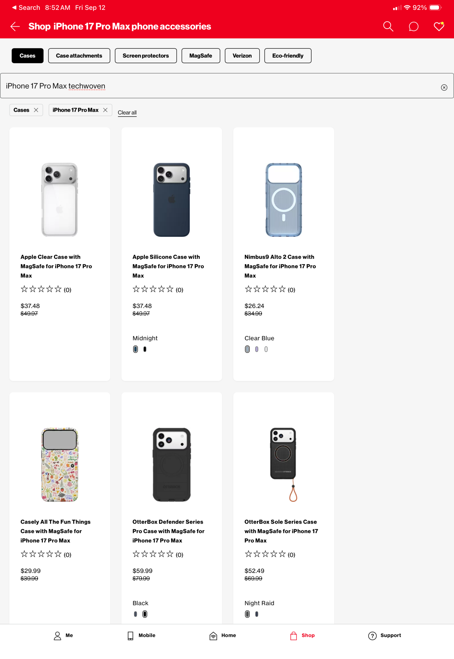Switch to the Home tab

coord(223,636)
